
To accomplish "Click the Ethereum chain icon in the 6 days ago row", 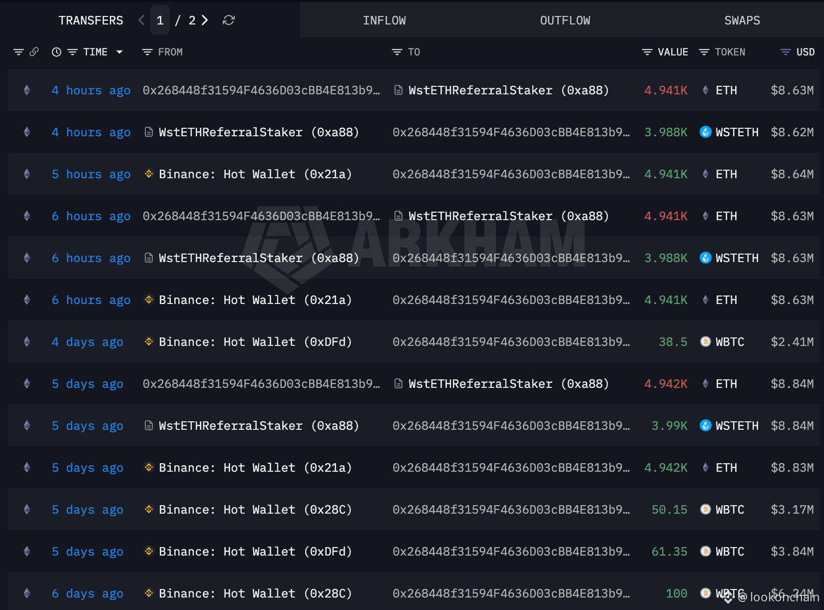I will click(27, 594).
